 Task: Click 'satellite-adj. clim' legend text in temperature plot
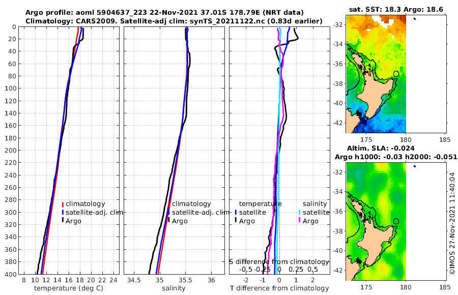tap(94, 212)
